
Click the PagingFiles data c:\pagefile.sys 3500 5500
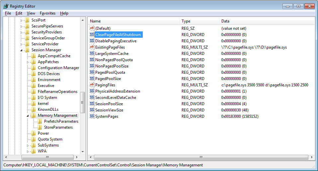243,85
